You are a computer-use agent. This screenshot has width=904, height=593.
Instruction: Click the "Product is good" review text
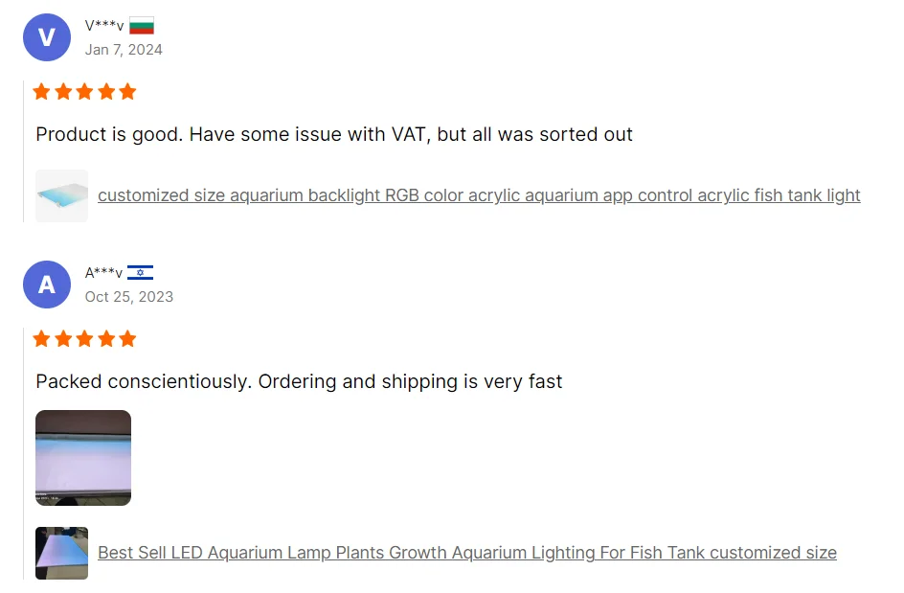[x=334, y=134]
